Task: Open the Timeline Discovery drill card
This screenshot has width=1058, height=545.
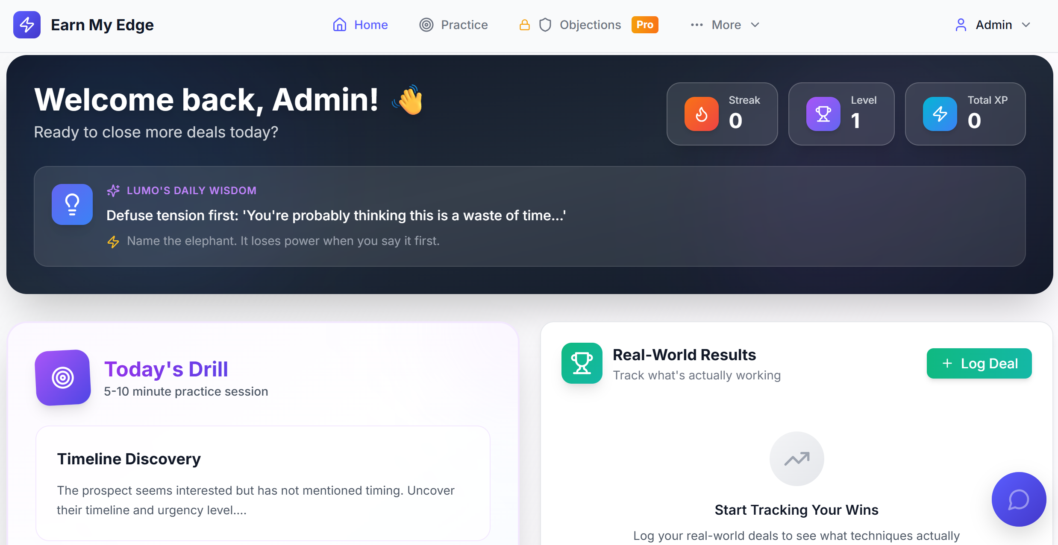Action: click(x=262, y=484)
